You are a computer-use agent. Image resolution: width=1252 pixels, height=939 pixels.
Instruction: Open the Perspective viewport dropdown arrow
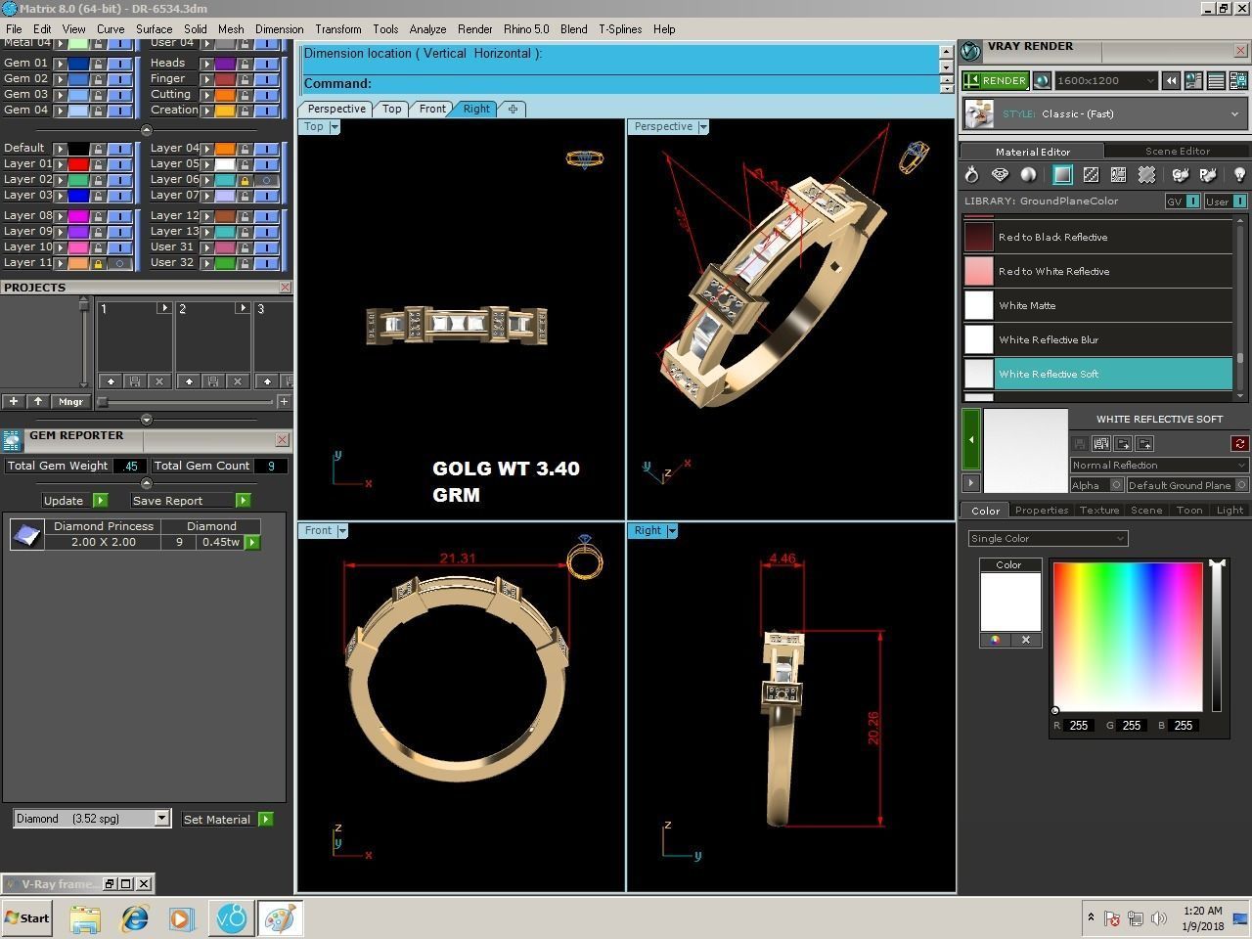coord(703,127)
